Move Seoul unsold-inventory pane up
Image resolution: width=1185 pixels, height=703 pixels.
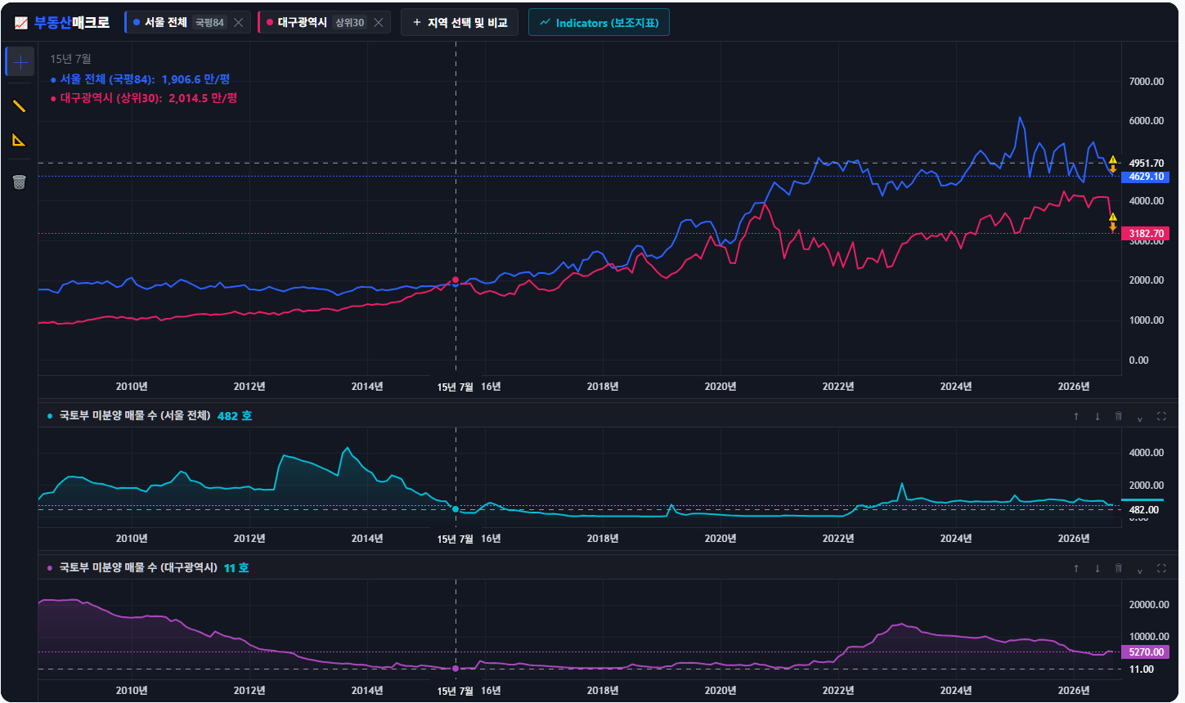(1076, 416)
